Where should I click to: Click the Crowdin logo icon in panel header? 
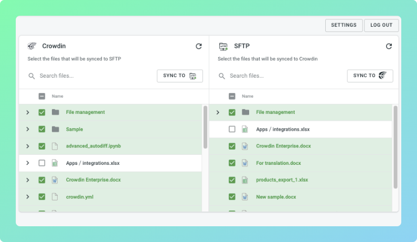32,46
